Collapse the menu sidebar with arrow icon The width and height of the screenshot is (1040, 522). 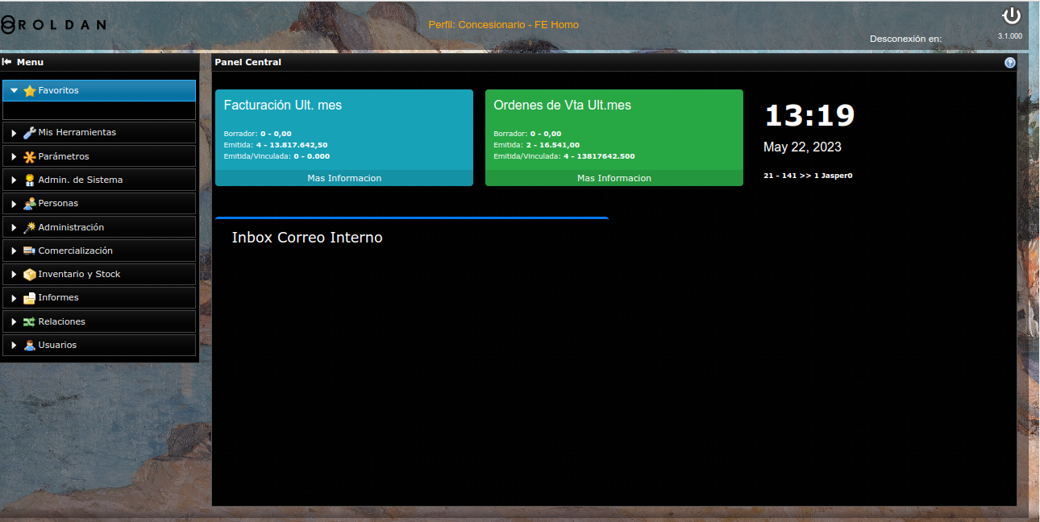click(x=7, y=62)
